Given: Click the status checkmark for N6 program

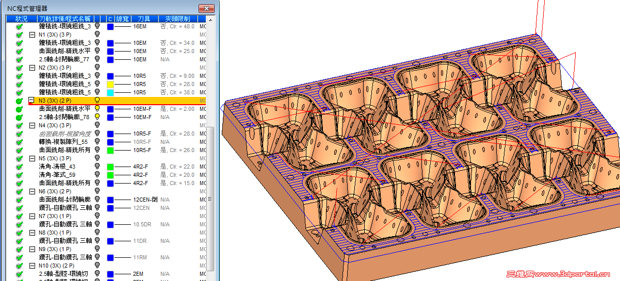Looking at the screenshot, I should coord(19,191).
